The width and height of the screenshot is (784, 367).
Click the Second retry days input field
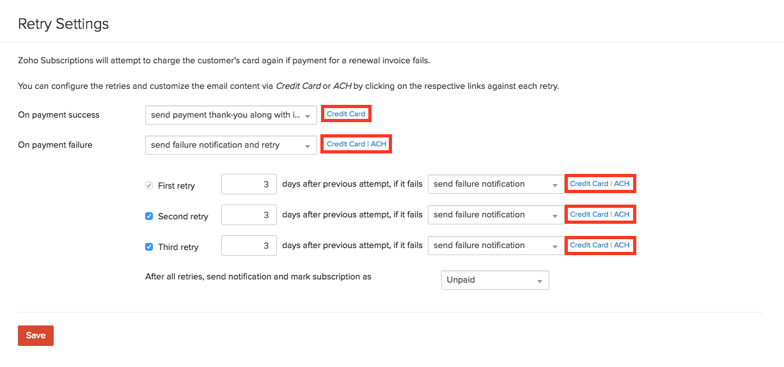click(249, 215)
